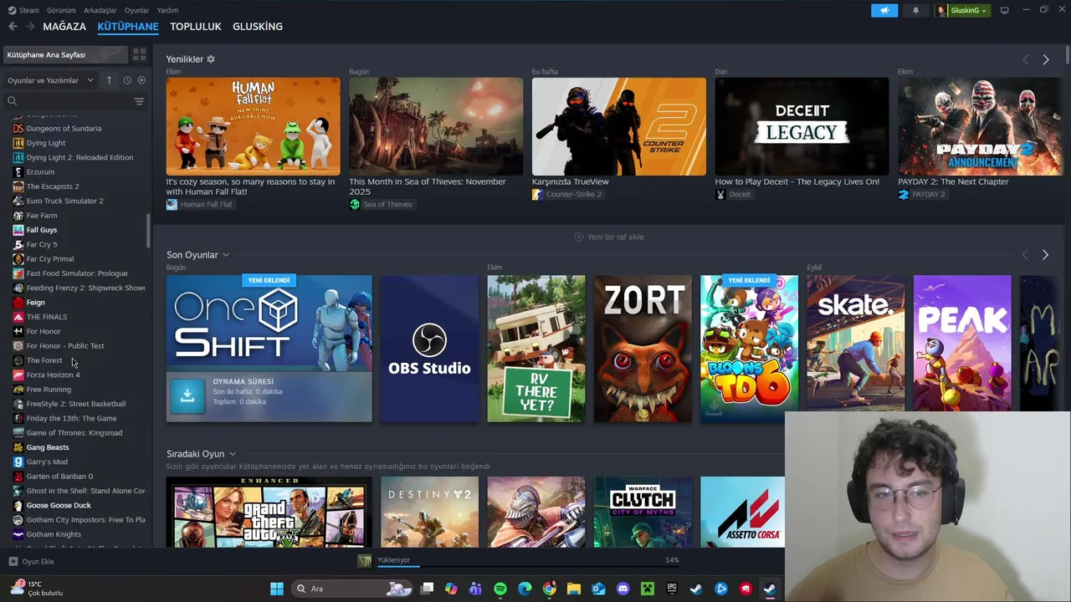1071x602 pixels.
Task: Open Spotify from the taskbar
Action: tap(500, 589)
